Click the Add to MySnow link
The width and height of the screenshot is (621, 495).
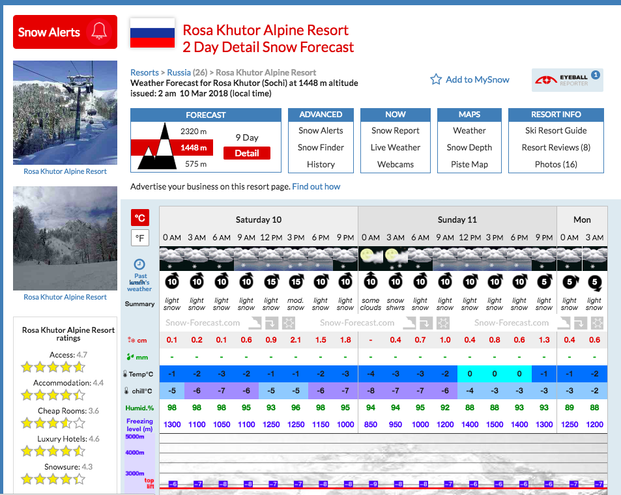(x=477, y=79)
